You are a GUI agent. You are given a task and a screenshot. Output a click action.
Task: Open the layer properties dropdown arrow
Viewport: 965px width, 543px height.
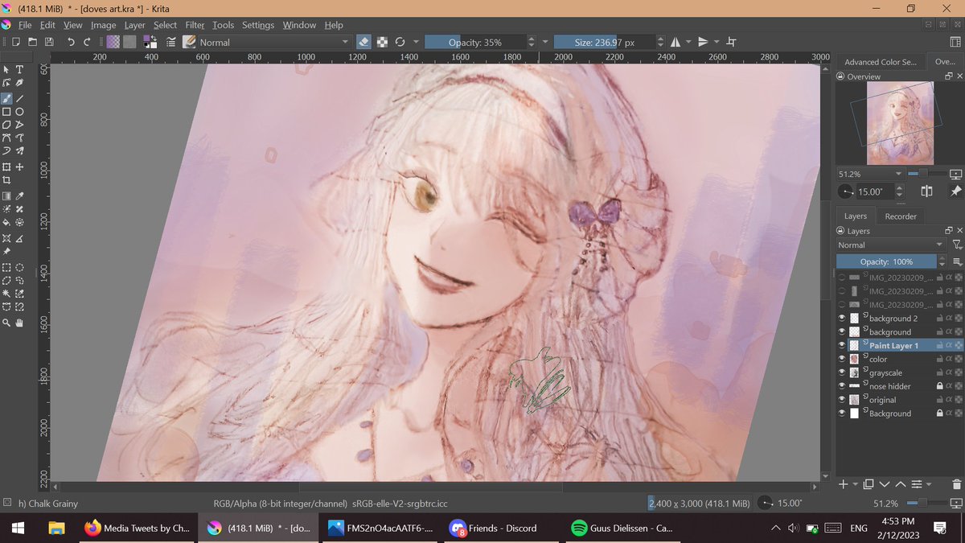pyautogui.click(x=929, y=484)
